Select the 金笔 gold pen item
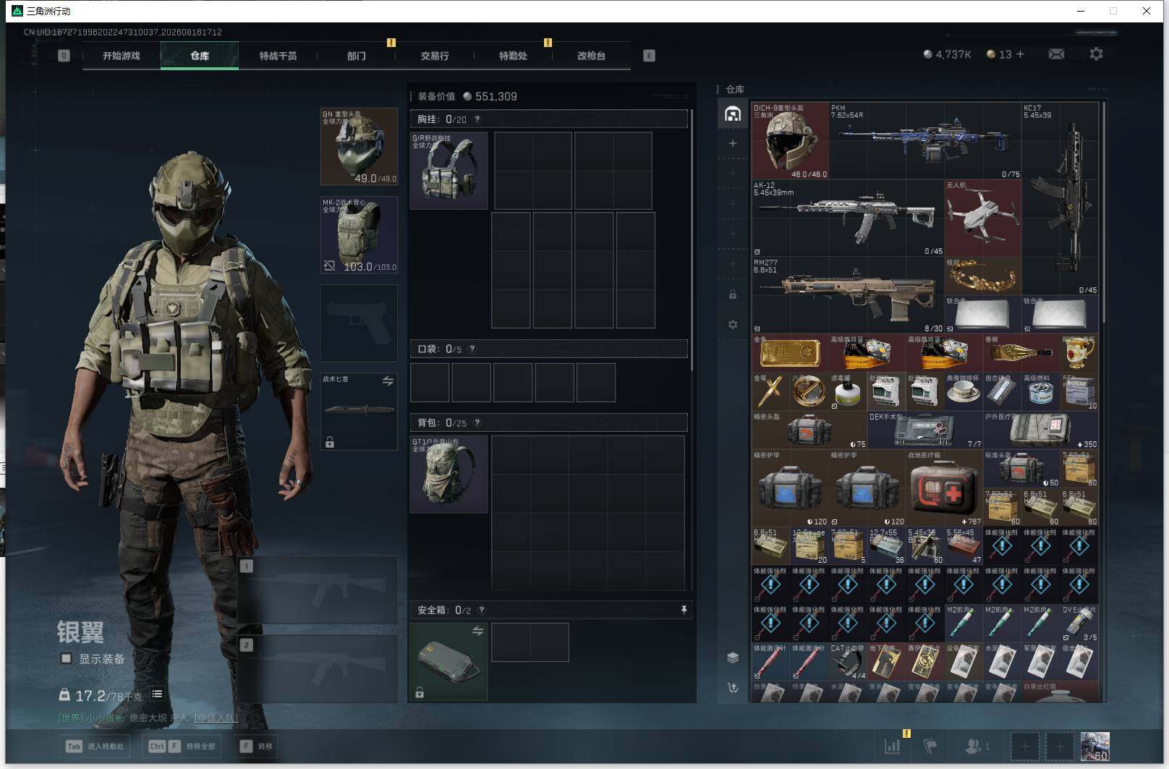The height and width of the screenshot is (769, 1169). click(x=770, y=391)
